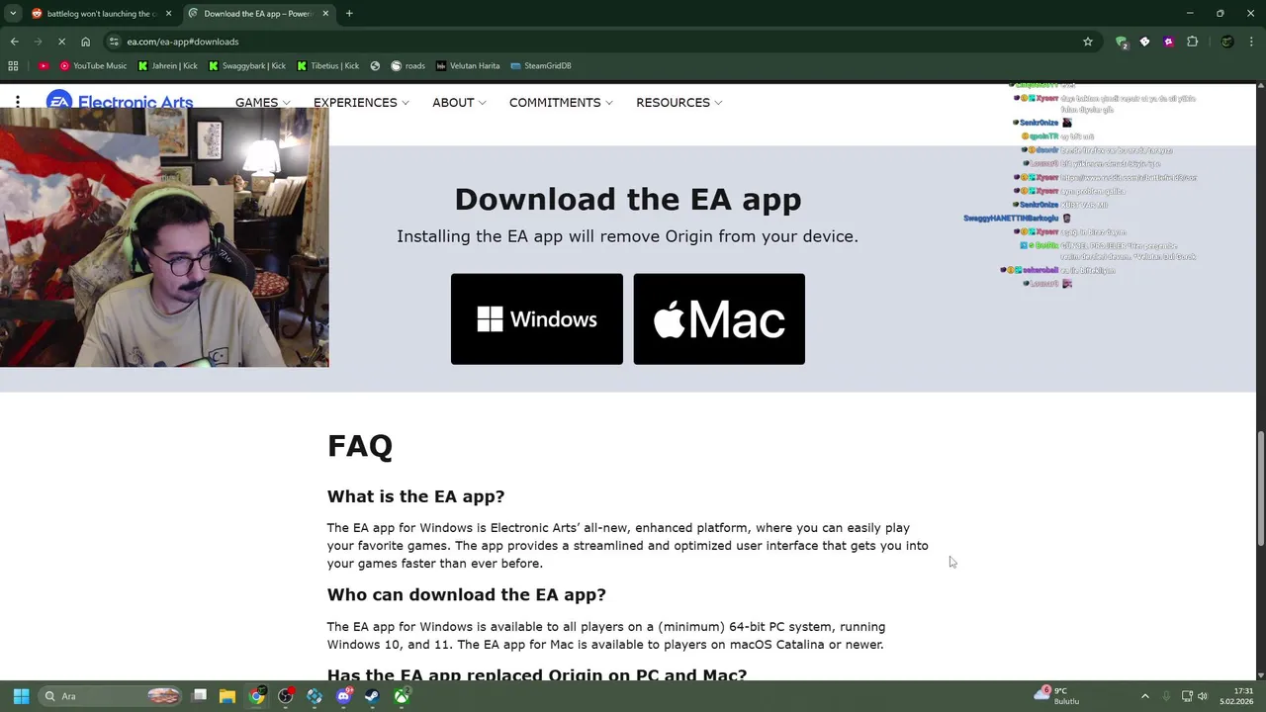Select the Download the EA app tab
Viewport: 1266px width, 712px height.
pyautogui.click(x=259, y=14)
